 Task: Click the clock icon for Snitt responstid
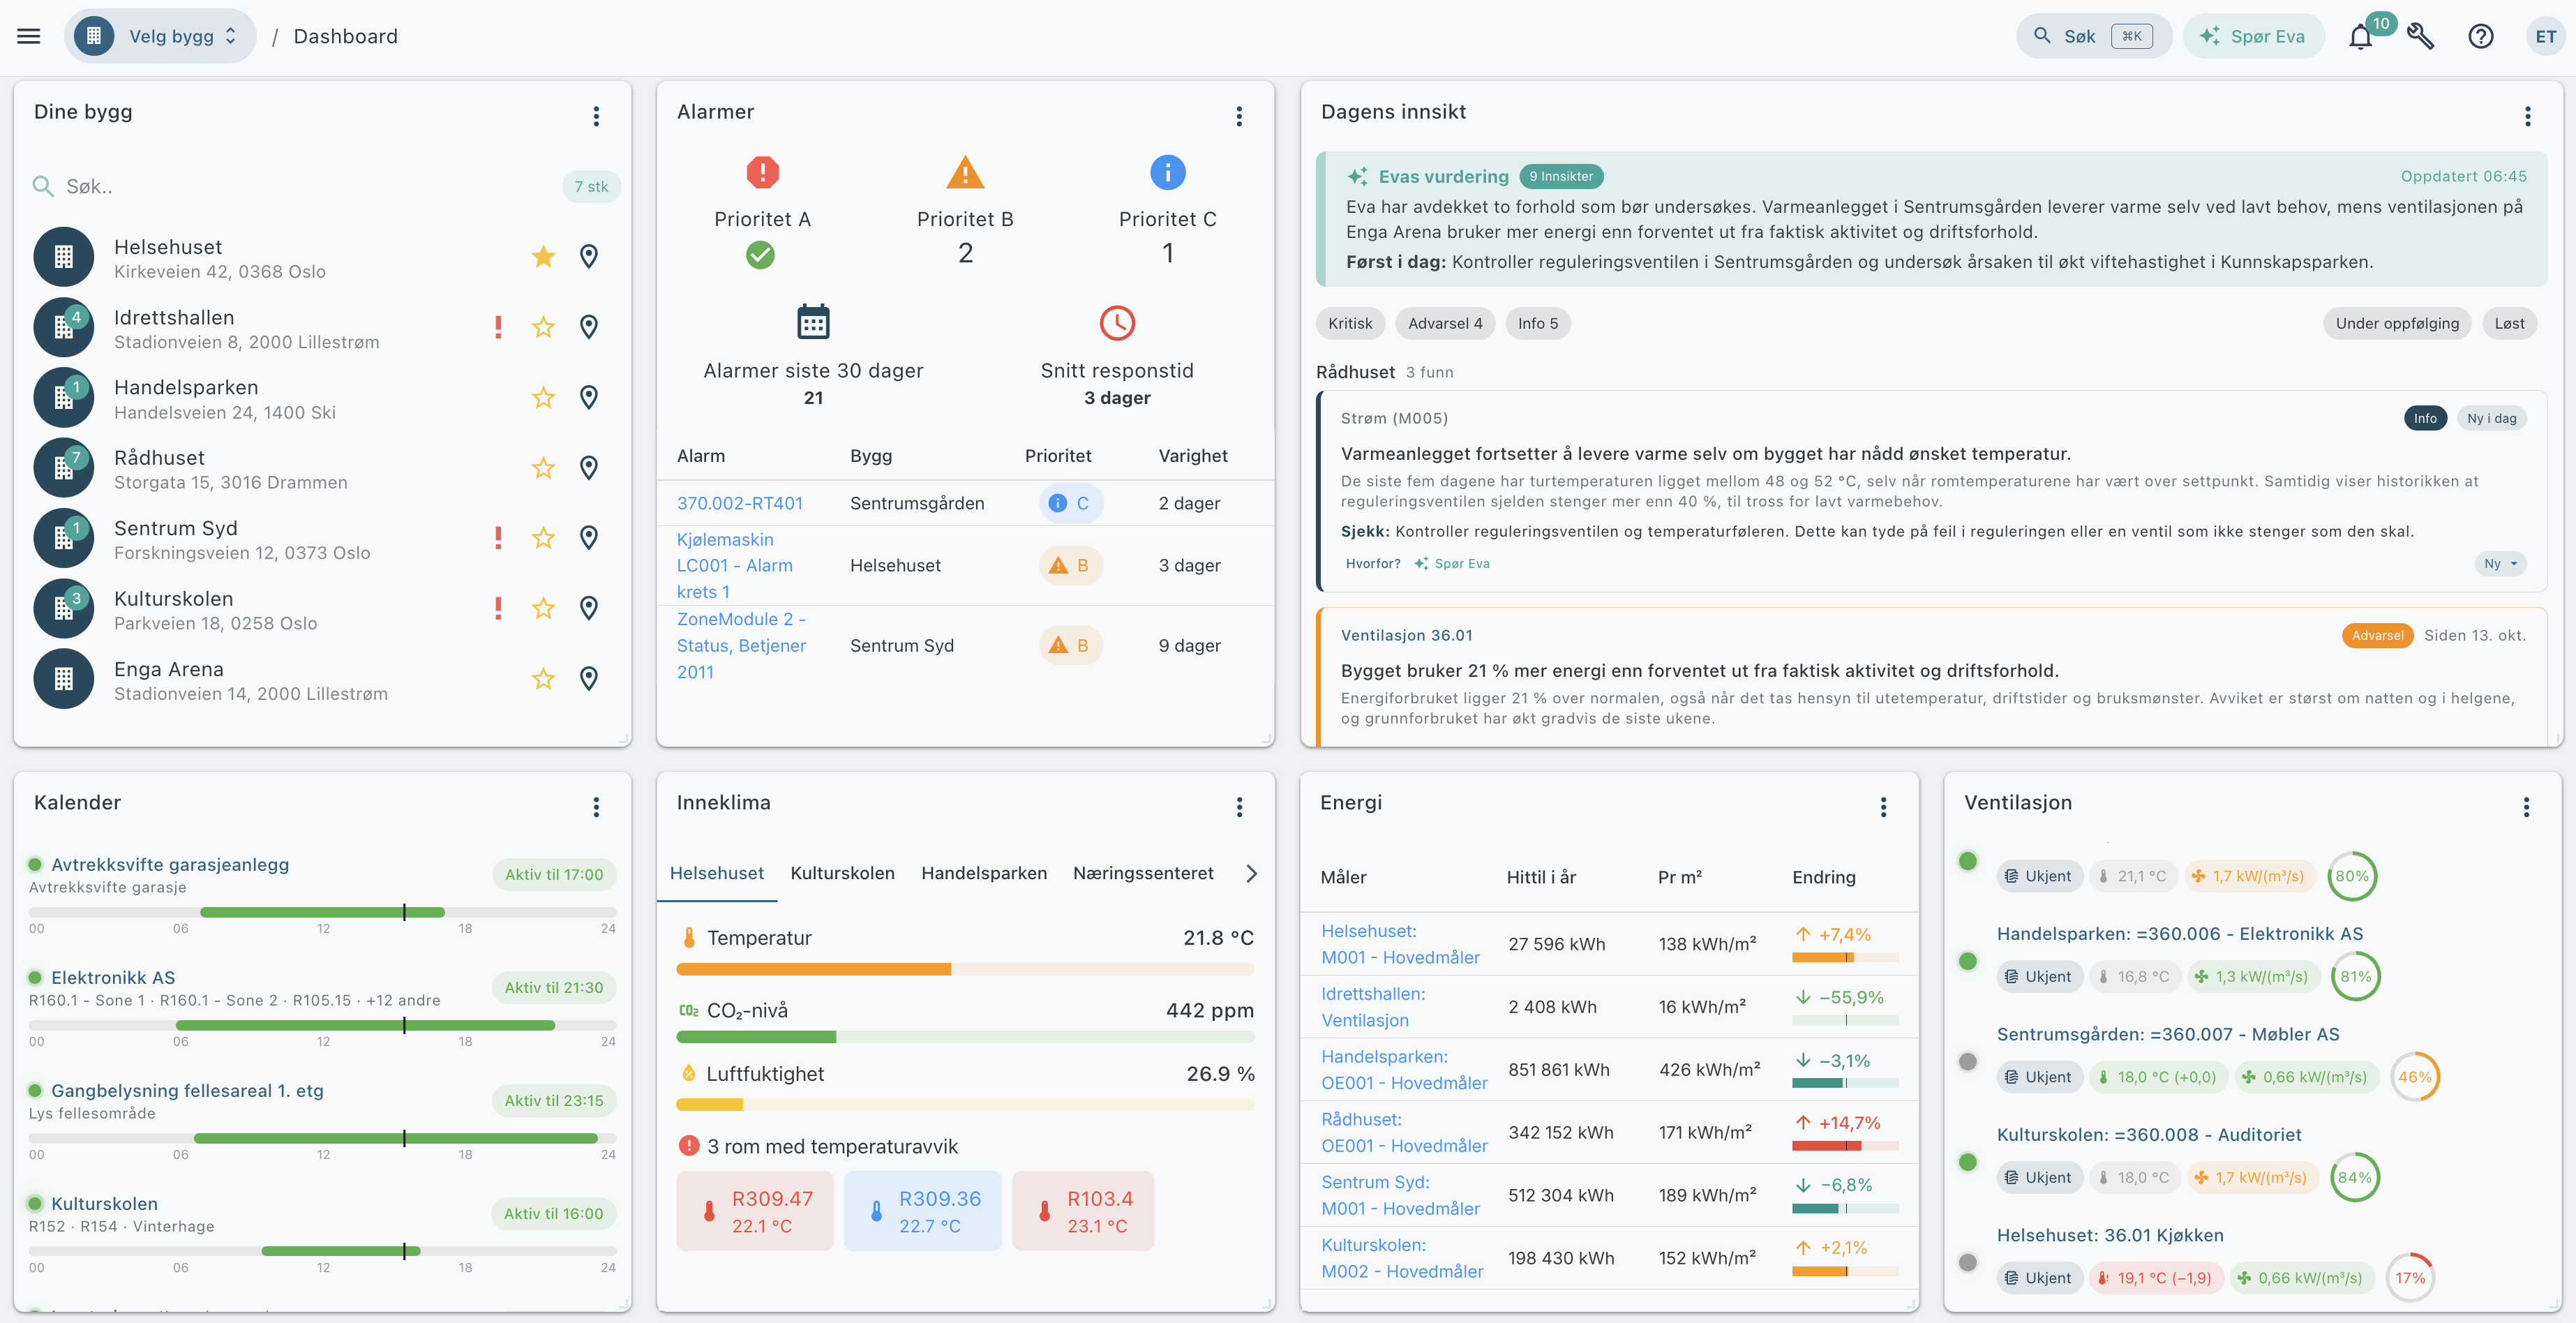point(1117,323)
